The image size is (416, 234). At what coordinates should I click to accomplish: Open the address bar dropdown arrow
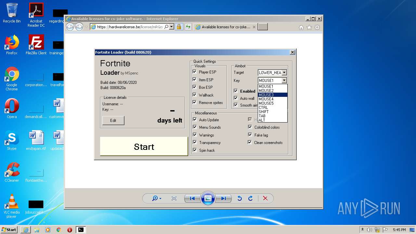[172, 27]
